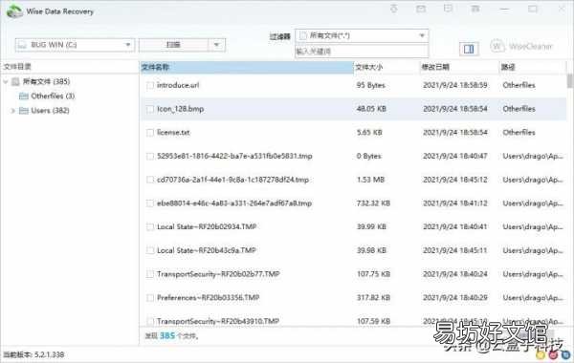Viewport: 574px width, 363px height.
Task: Sort by the 路径 column header
Action: pos(533,67)
